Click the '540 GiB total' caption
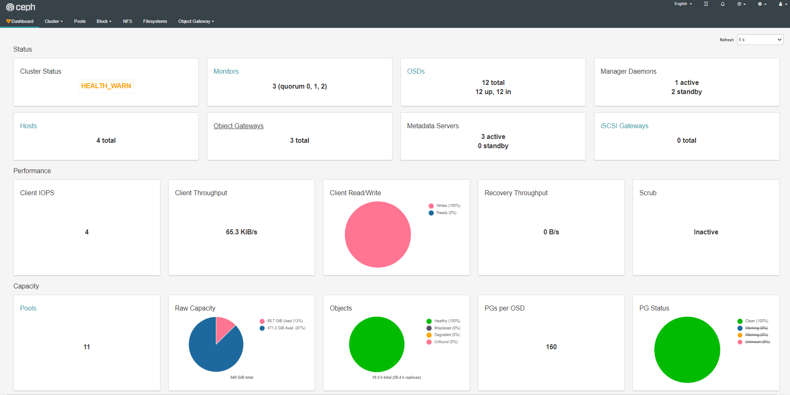Screen dimensions: 790x395 (242, 378)
